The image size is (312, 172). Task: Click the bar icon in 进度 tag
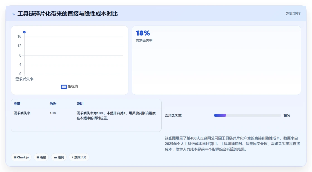(x=55, y=158)
